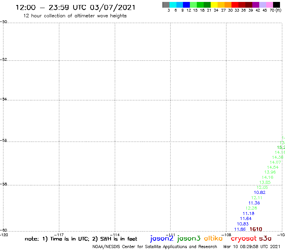Select the note 'Time is in UTC; SWH is in feet'
Viewport: 285px width, 250px height.
pyautogui.click(x=81, y=239)
